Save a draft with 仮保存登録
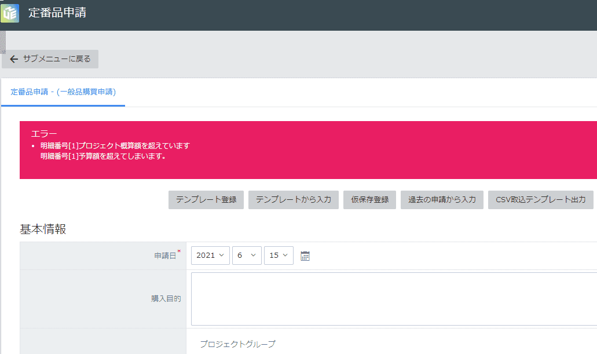Screen dimensions: 597x354 tap(369, 199)
